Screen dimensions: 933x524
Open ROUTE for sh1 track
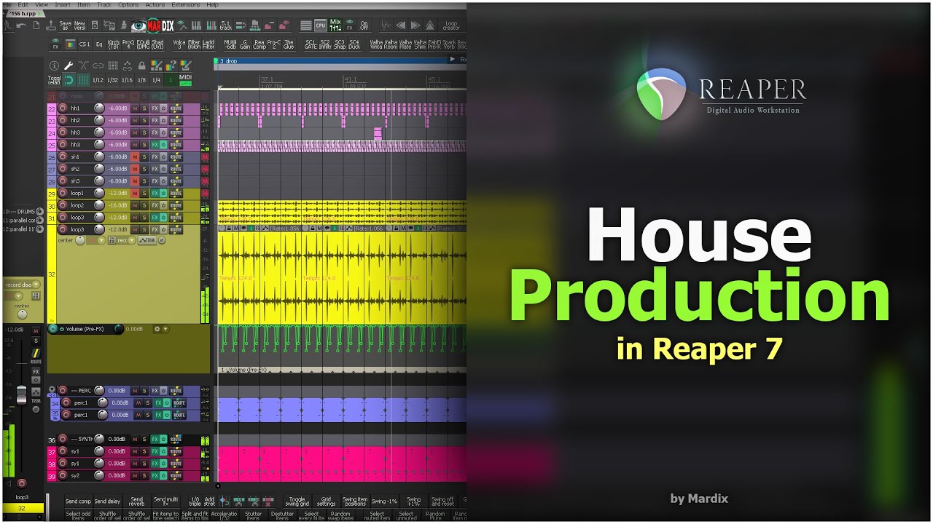[176, 156]
